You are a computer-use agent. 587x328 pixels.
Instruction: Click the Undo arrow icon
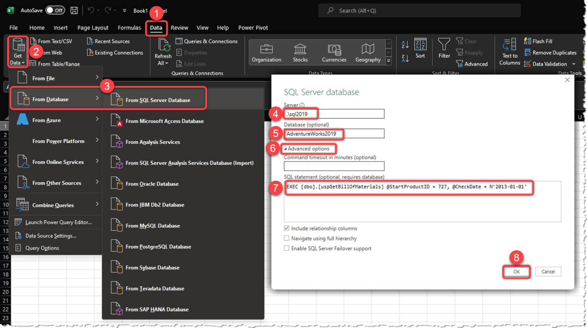pos(91,10)
